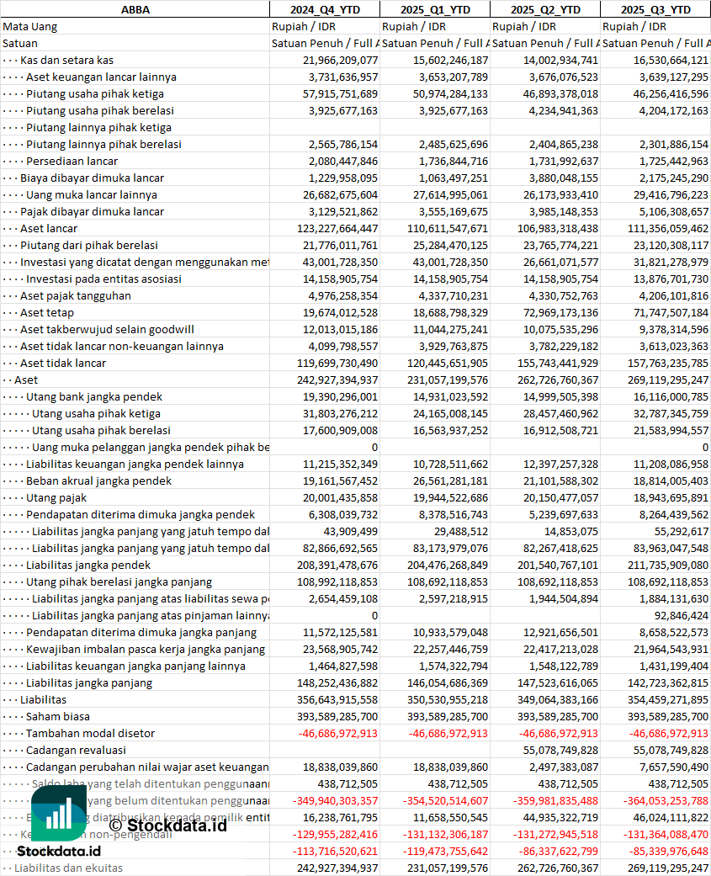
Task: Click the Aset tetap row label
Action: click(x=47, y=312)
